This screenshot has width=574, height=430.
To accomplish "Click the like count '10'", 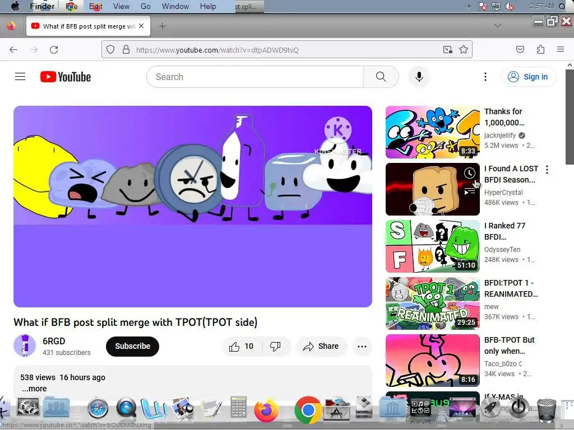I will point(249,346).
